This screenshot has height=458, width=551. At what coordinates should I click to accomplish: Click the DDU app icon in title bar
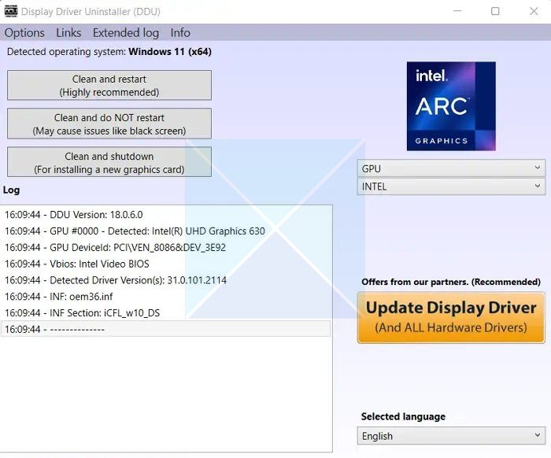[11, 11]
